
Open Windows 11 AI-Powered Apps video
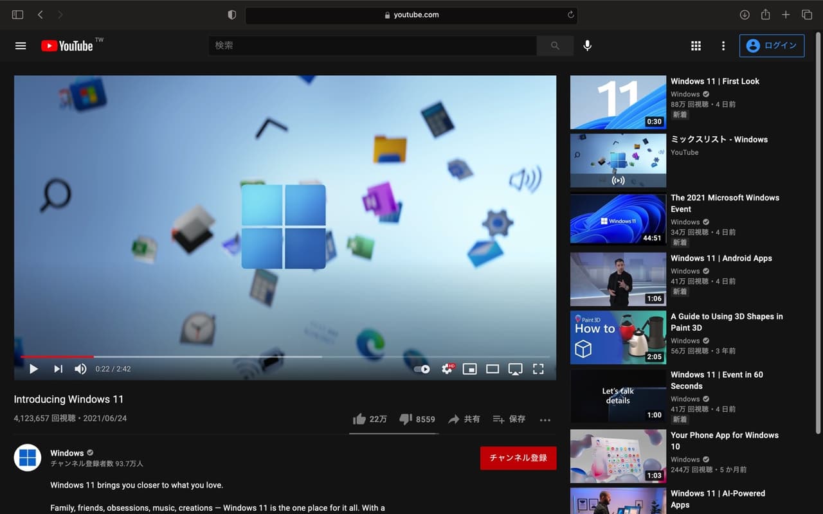[718, 499]
